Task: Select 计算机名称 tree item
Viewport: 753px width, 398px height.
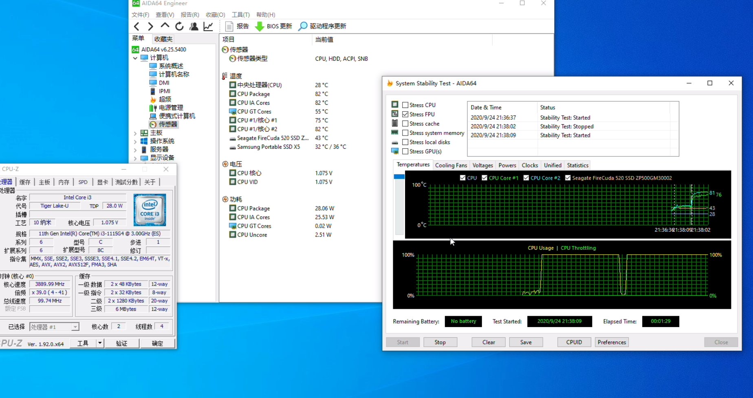Action: [x=174, y=74]
